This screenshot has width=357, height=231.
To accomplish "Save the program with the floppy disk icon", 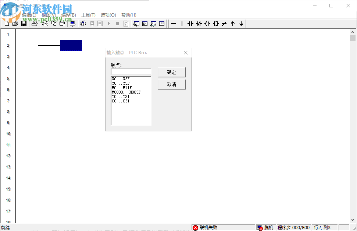I will click(24, 24).
